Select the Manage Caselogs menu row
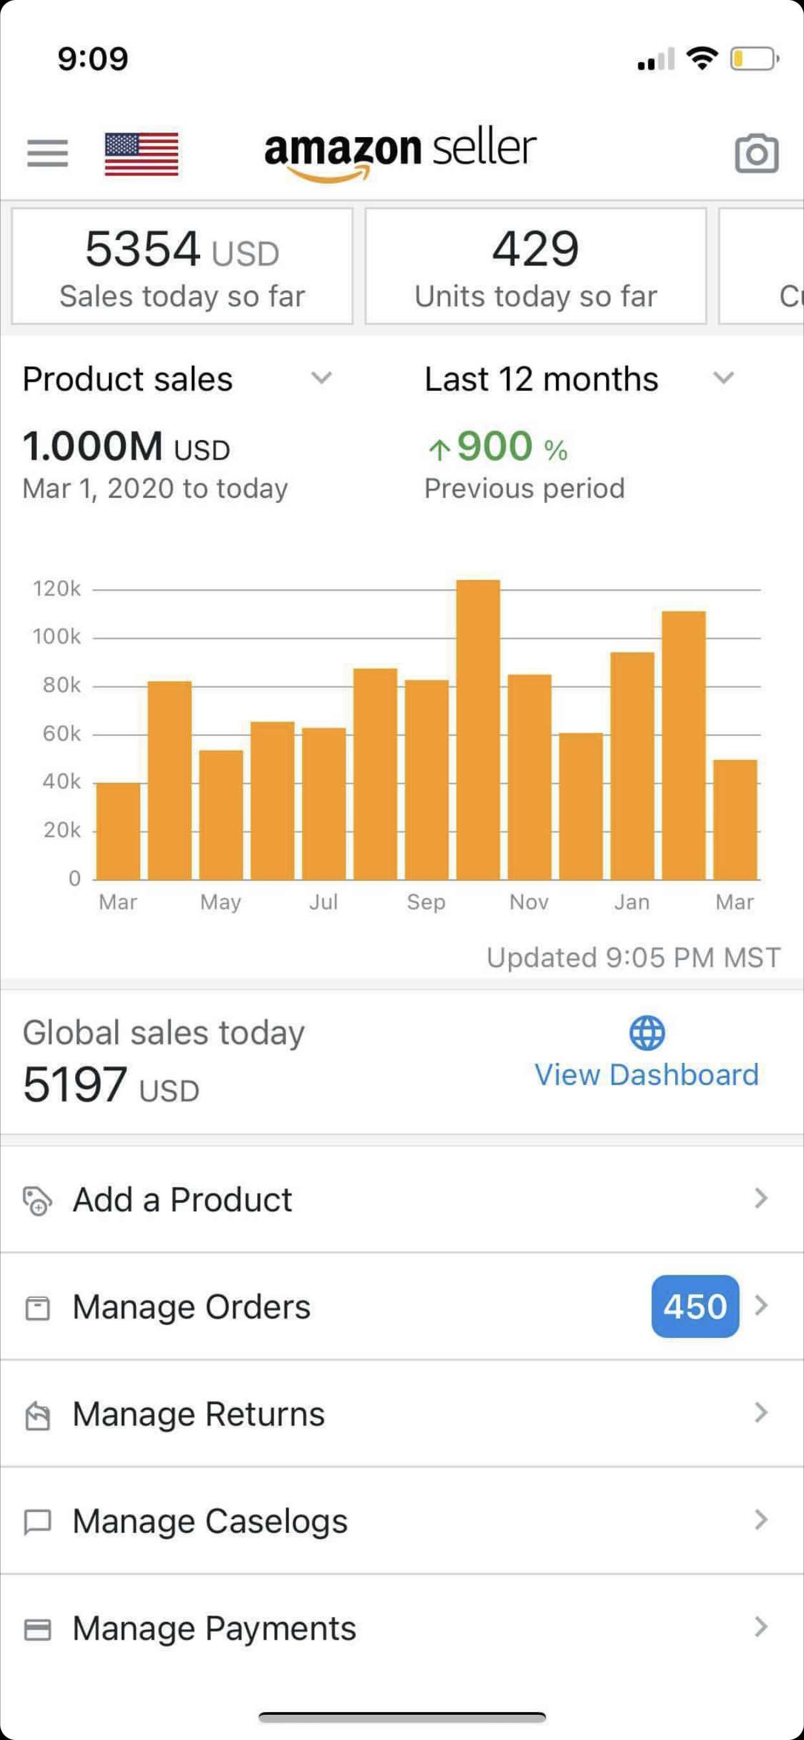804x1740 pixels. point(338,1521)
